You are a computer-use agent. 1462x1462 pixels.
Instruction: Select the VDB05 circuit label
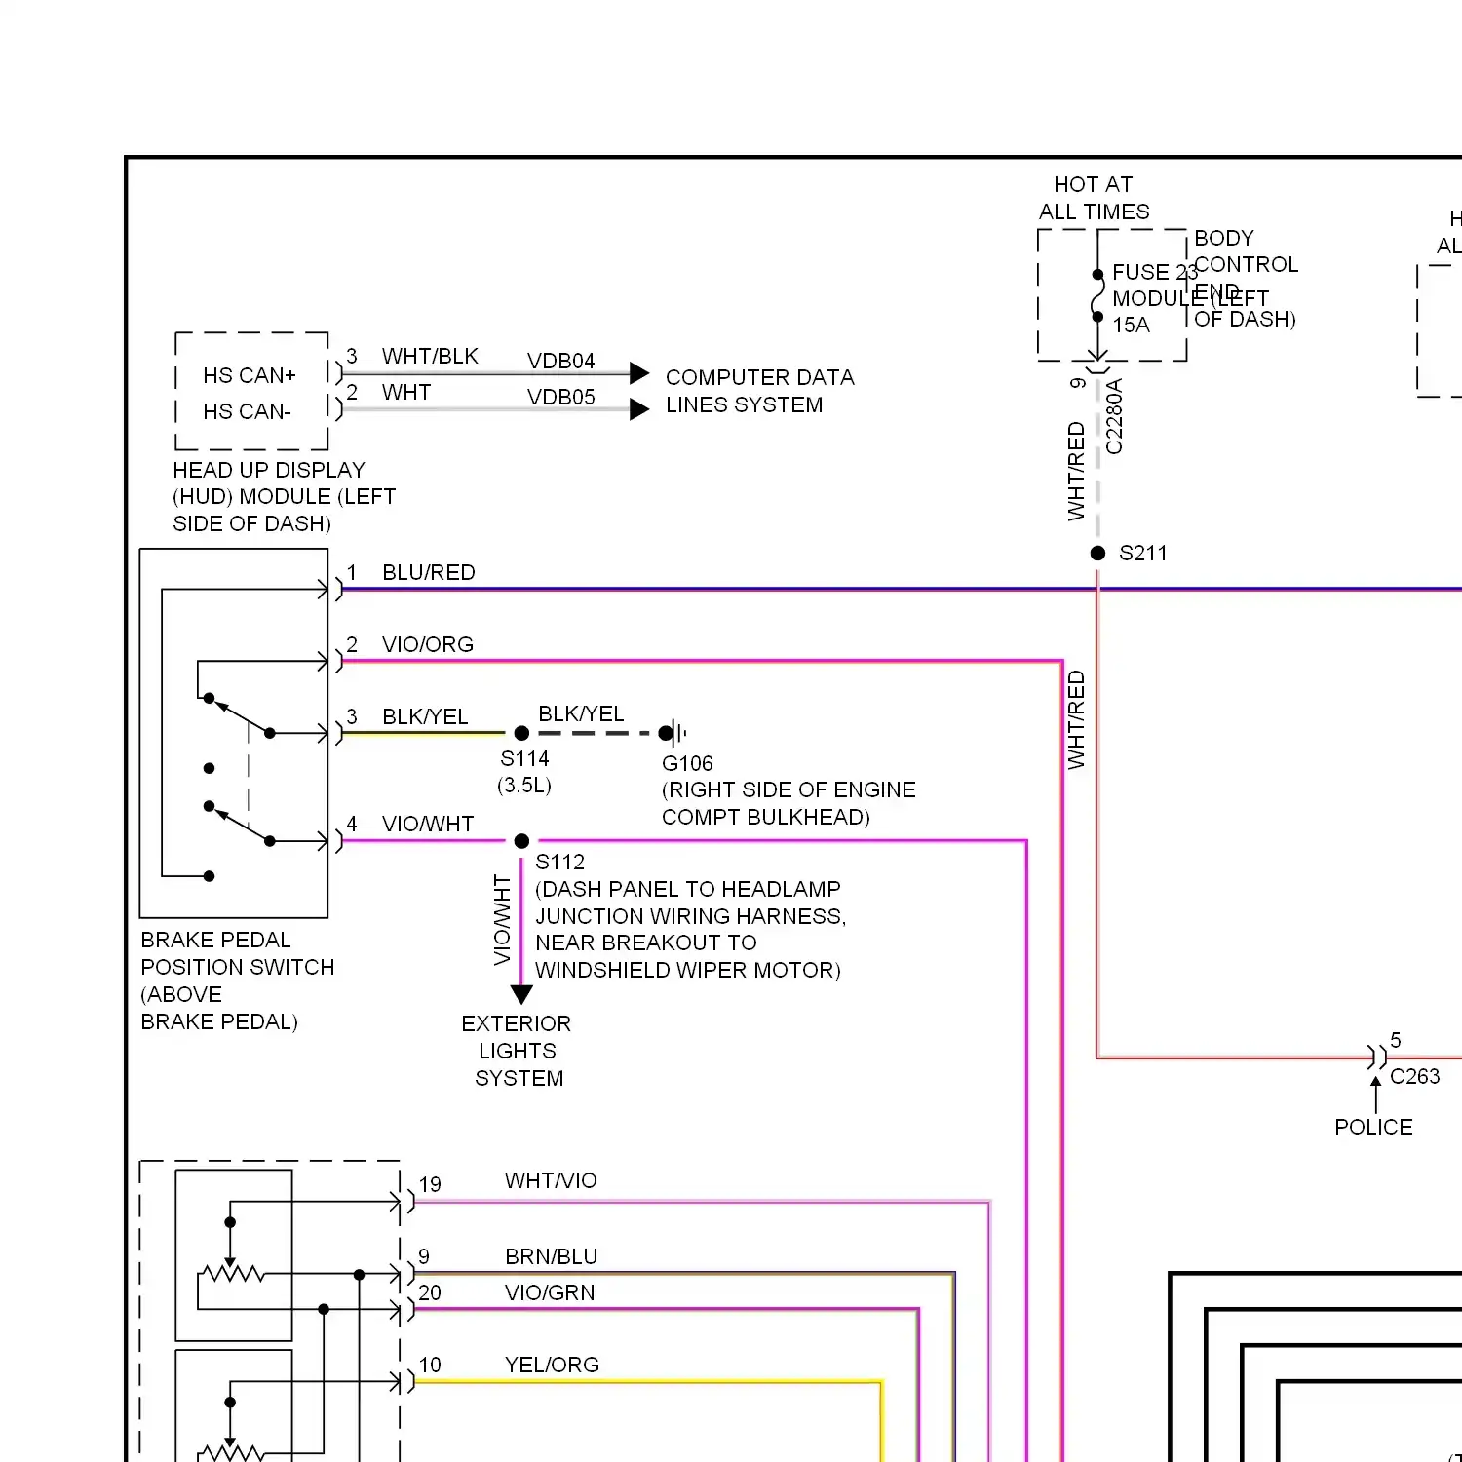click(560, 397)
